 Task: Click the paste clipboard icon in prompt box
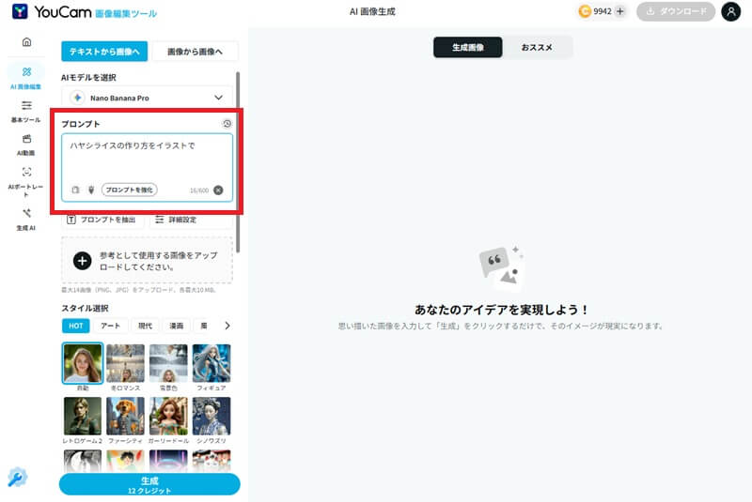(x=75, y=190)
